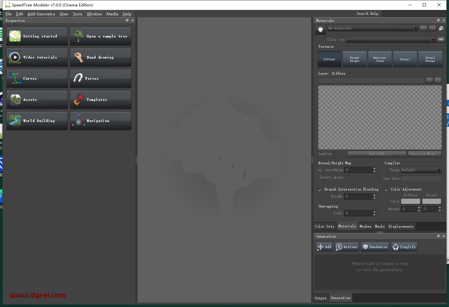Click Randomize in the Generation panel

[x=375, y=247]
